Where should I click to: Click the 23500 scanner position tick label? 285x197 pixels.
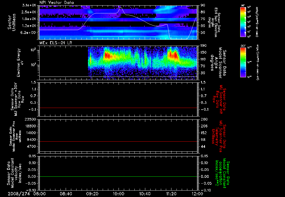tap(30, 119)
